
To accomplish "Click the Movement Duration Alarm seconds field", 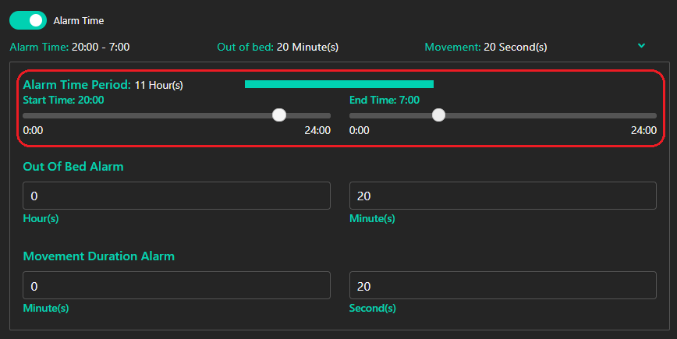I will point(503,285).
